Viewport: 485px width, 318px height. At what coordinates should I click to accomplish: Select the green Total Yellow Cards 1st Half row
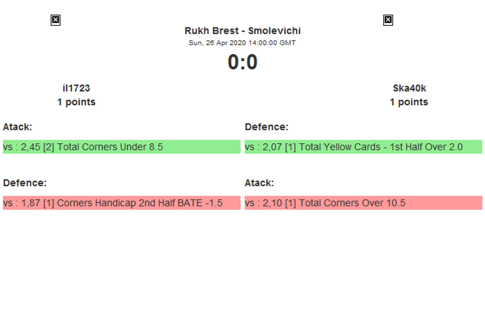363,147
